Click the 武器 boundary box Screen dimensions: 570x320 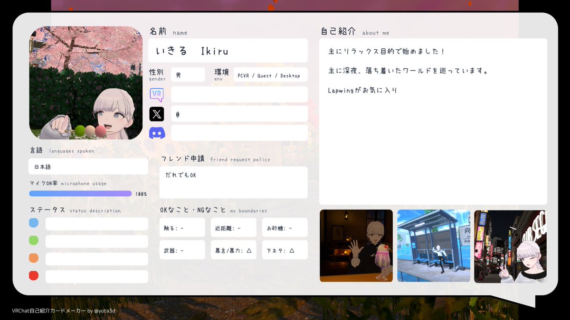(182, 250)
